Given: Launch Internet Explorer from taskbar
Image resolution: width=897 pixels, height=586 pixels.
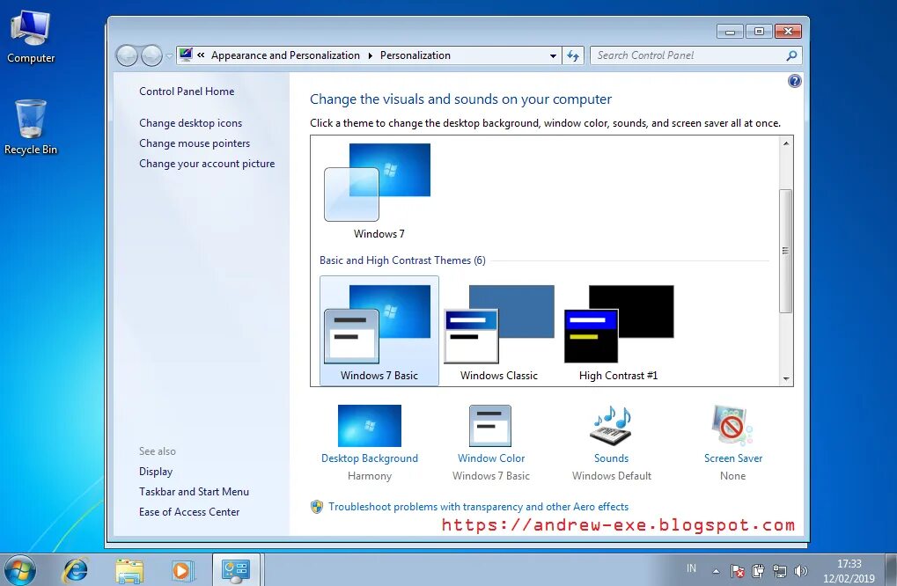Looking at the screenshot, I should (x=75, y=570).
